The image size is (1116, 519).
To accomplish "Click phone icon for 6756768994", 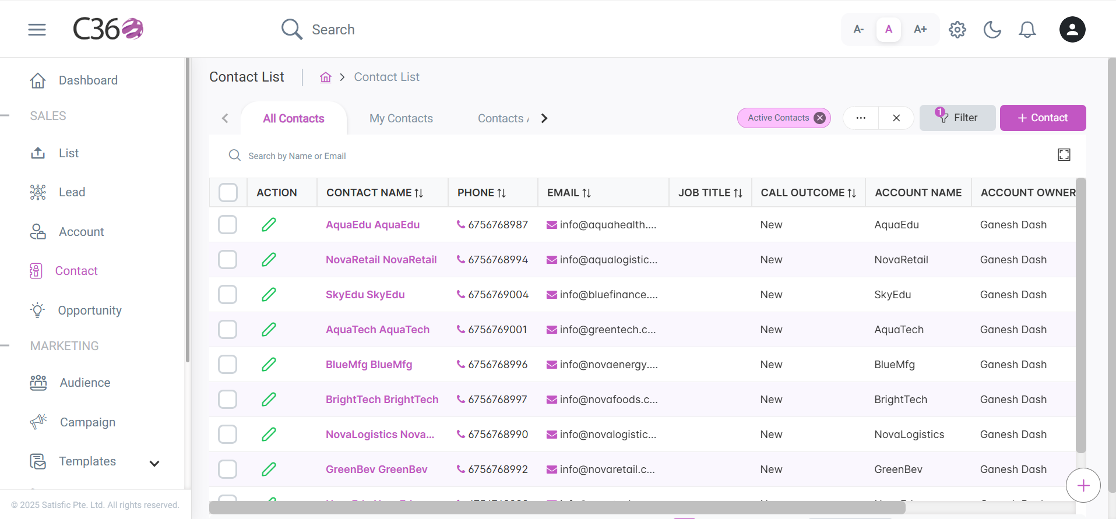I will click(461, 260).
